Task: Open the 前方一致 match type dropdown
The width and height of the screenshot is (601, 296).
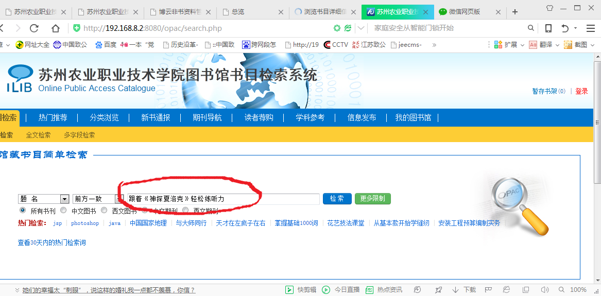Action: coord(118,199)
